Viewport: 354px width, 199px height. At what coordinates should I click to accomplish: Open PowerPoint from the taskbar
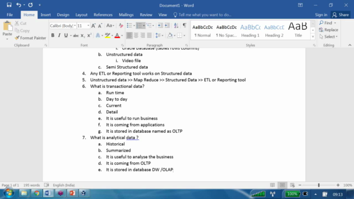tap(72, 193)
